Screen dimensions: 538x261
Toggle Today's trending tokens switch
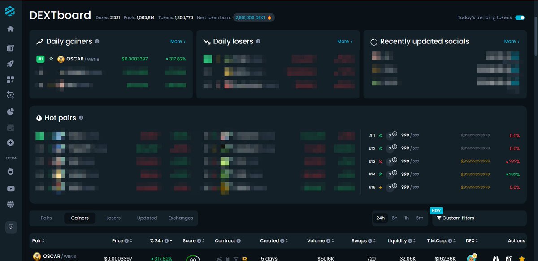520,18
